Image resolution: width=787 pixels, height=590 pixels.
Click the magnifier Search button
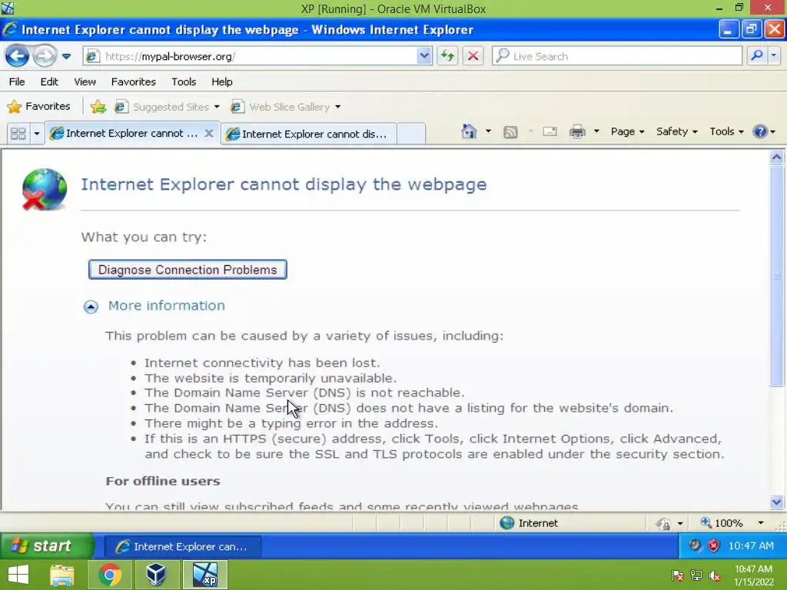click(x=757, y=55)
